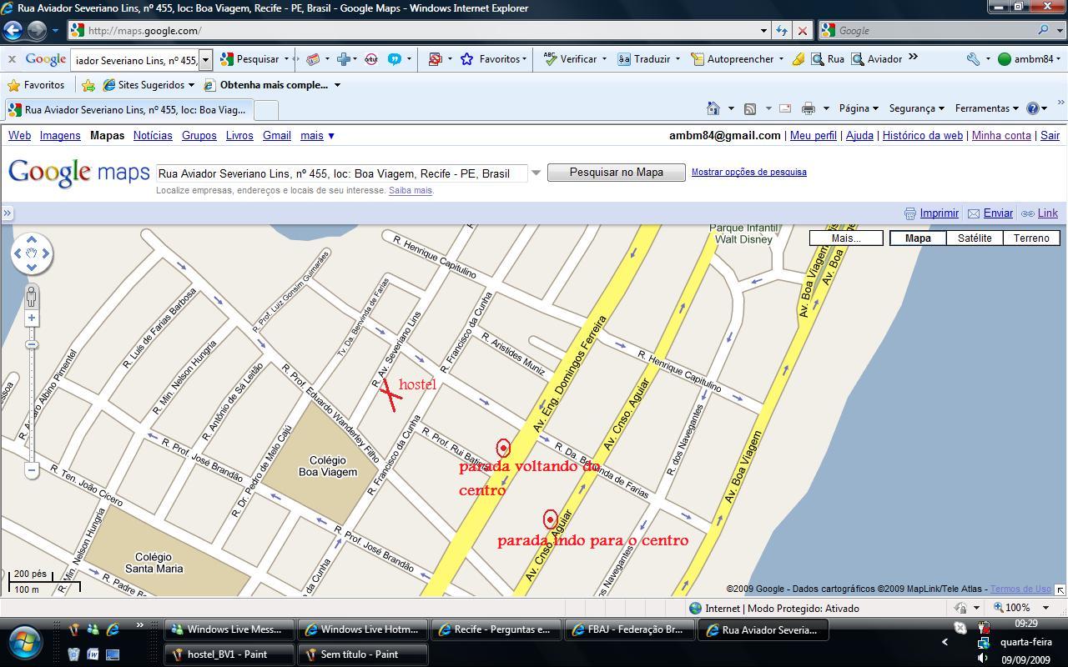Open the Windows Start orb
1068x667 pixels.
[25, 642]
